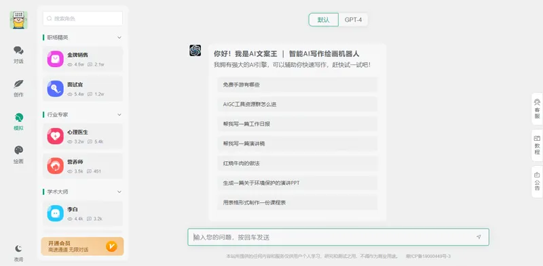Choose the prompt 帮我写一篇工作日报
This screenshot has height=266, width=543.
(297, 124)
